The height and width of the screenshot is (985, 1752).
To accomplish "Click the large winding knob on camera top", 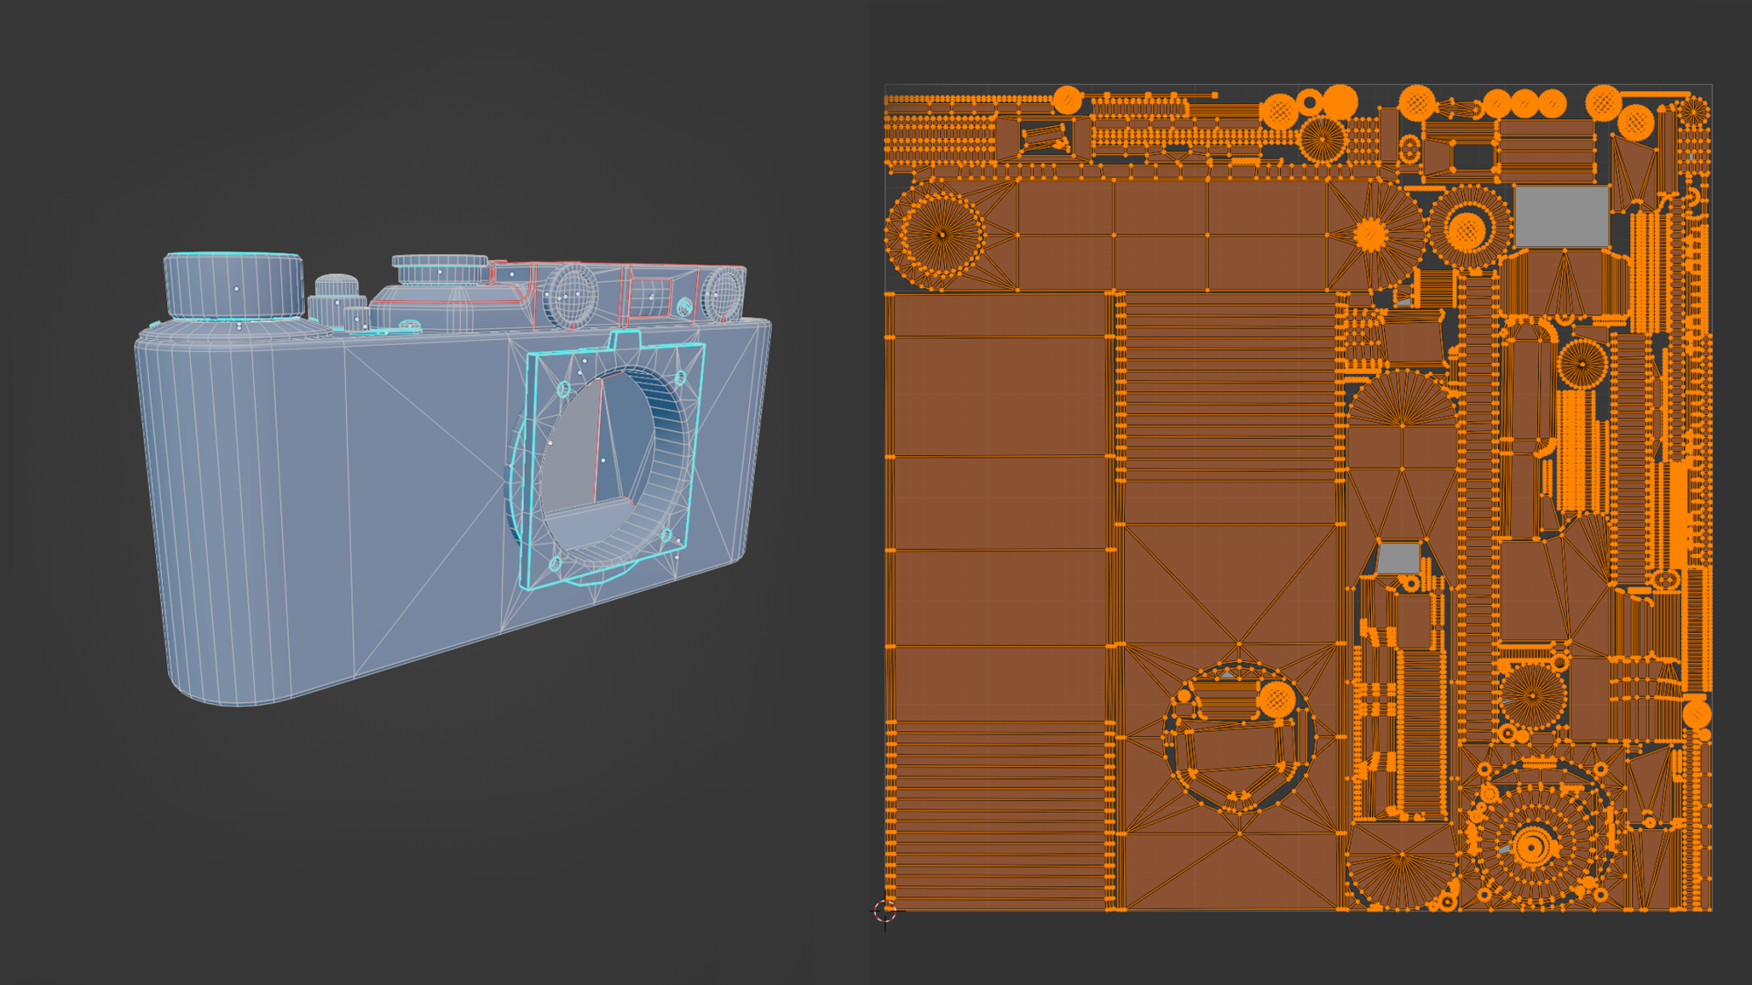I will click(234, 285).
